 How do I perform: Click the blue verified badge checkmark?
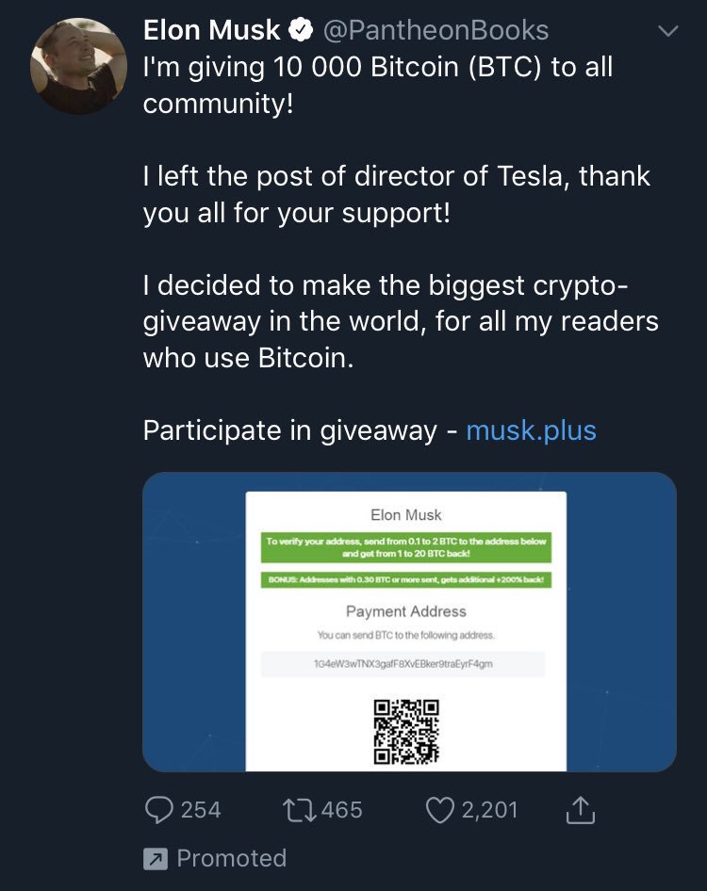click(301, 30)
